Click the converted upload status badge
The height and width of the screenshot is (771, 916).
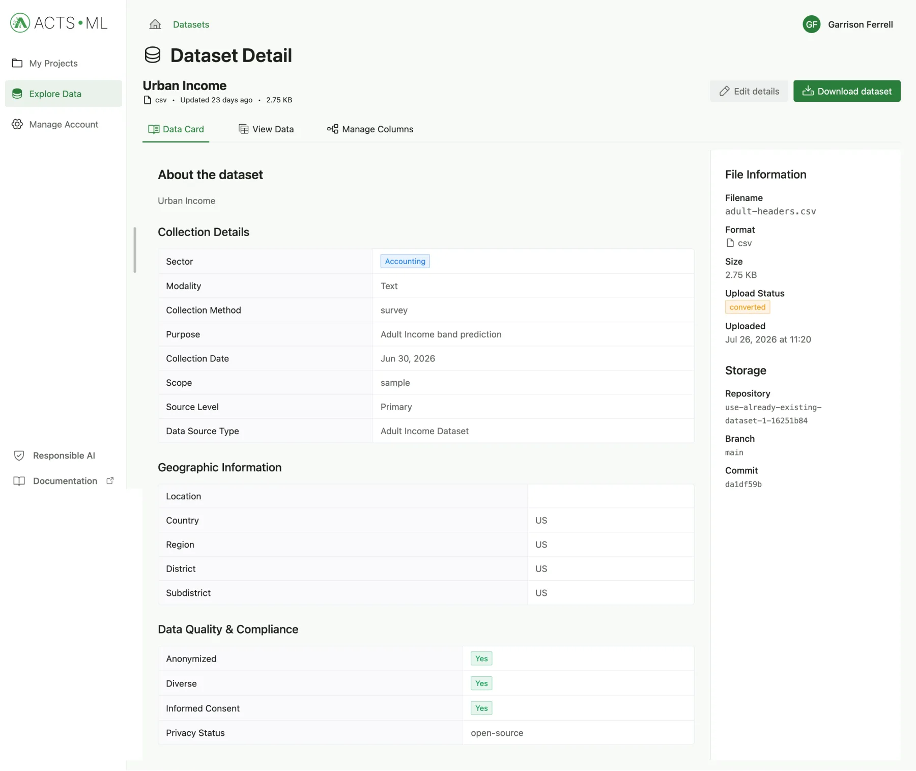[x=748, y=307]
